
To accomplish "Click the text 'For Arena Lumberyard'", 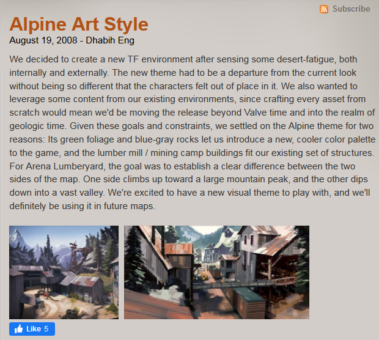I will coord(57,166).
